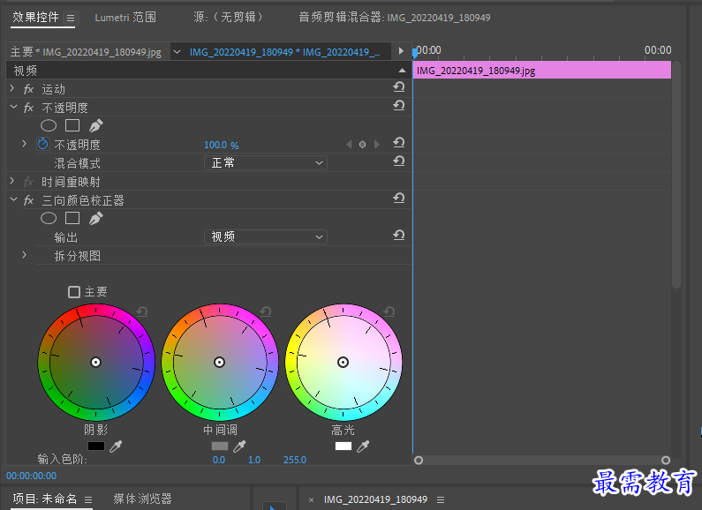
Task: Reset the 运动 effect
Action: click(x=399, y=86)
